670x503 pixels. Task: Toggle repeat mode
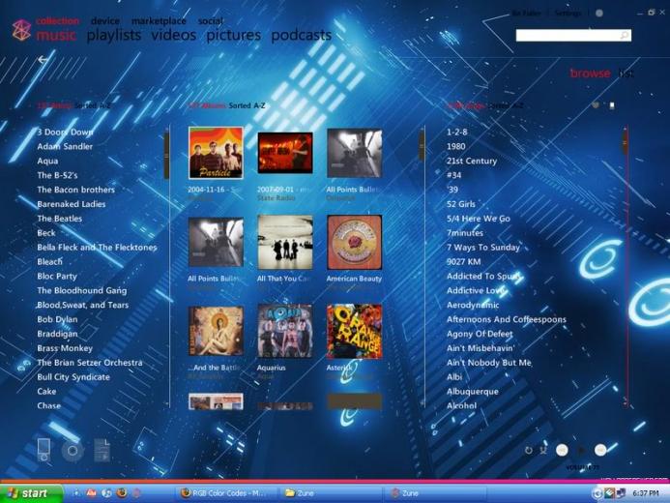point(529,450)
